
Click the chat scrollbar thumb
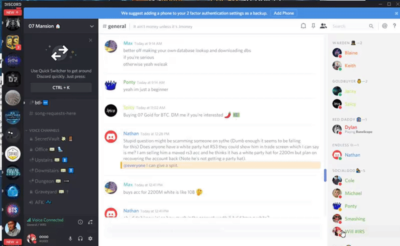(x=325, y=175)
